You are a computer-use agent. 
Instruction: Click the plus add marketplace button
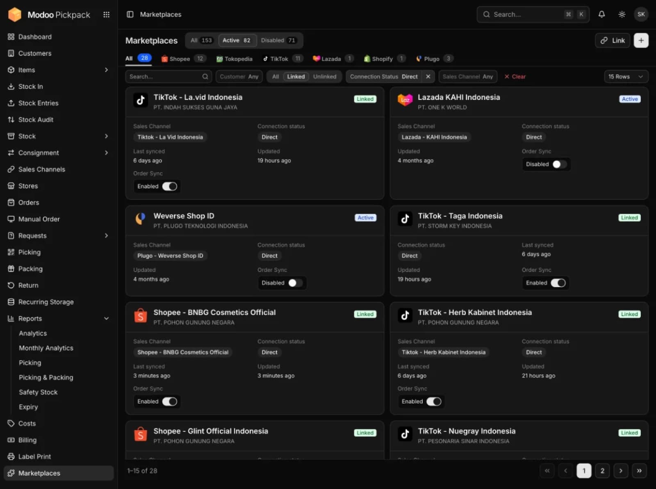(x=641, y=40)
